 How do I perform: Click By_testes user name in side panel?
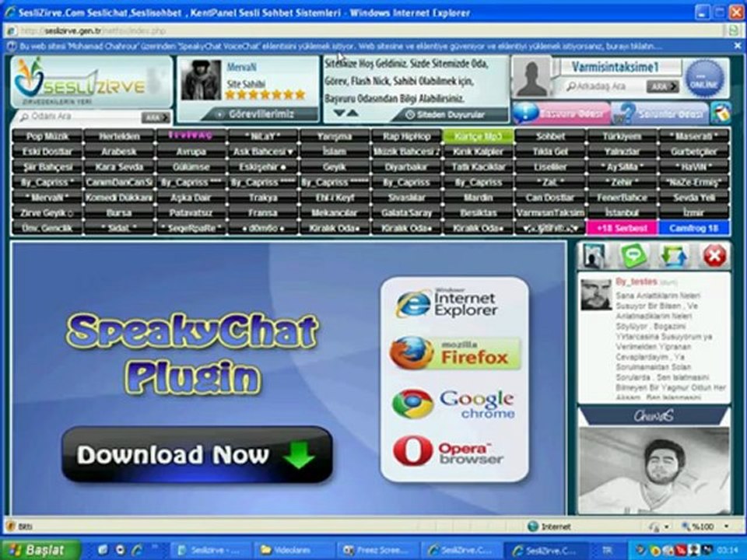tap(636, 282)
